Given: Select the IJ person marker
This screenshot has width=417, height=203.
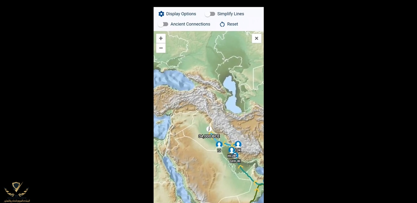Looking at the screenshot, I should click(x=219, y=144).
